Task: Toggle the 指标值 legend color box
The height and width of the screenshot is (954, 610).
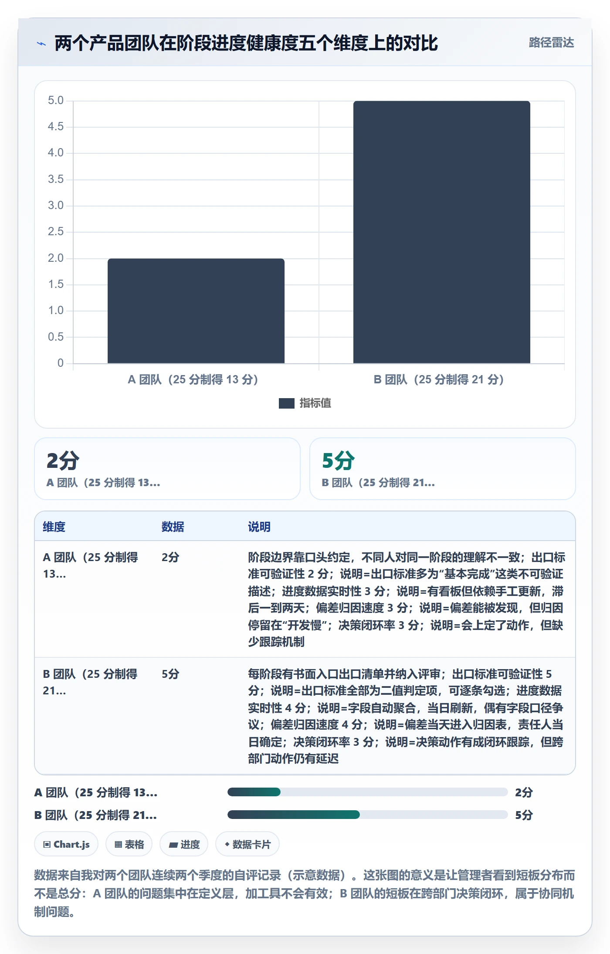Action: [x=286, y=403]
